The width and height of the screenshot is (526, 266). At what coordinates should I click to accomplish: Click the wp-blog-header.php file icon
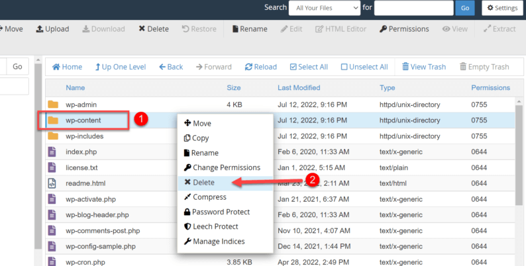point(52,215)
